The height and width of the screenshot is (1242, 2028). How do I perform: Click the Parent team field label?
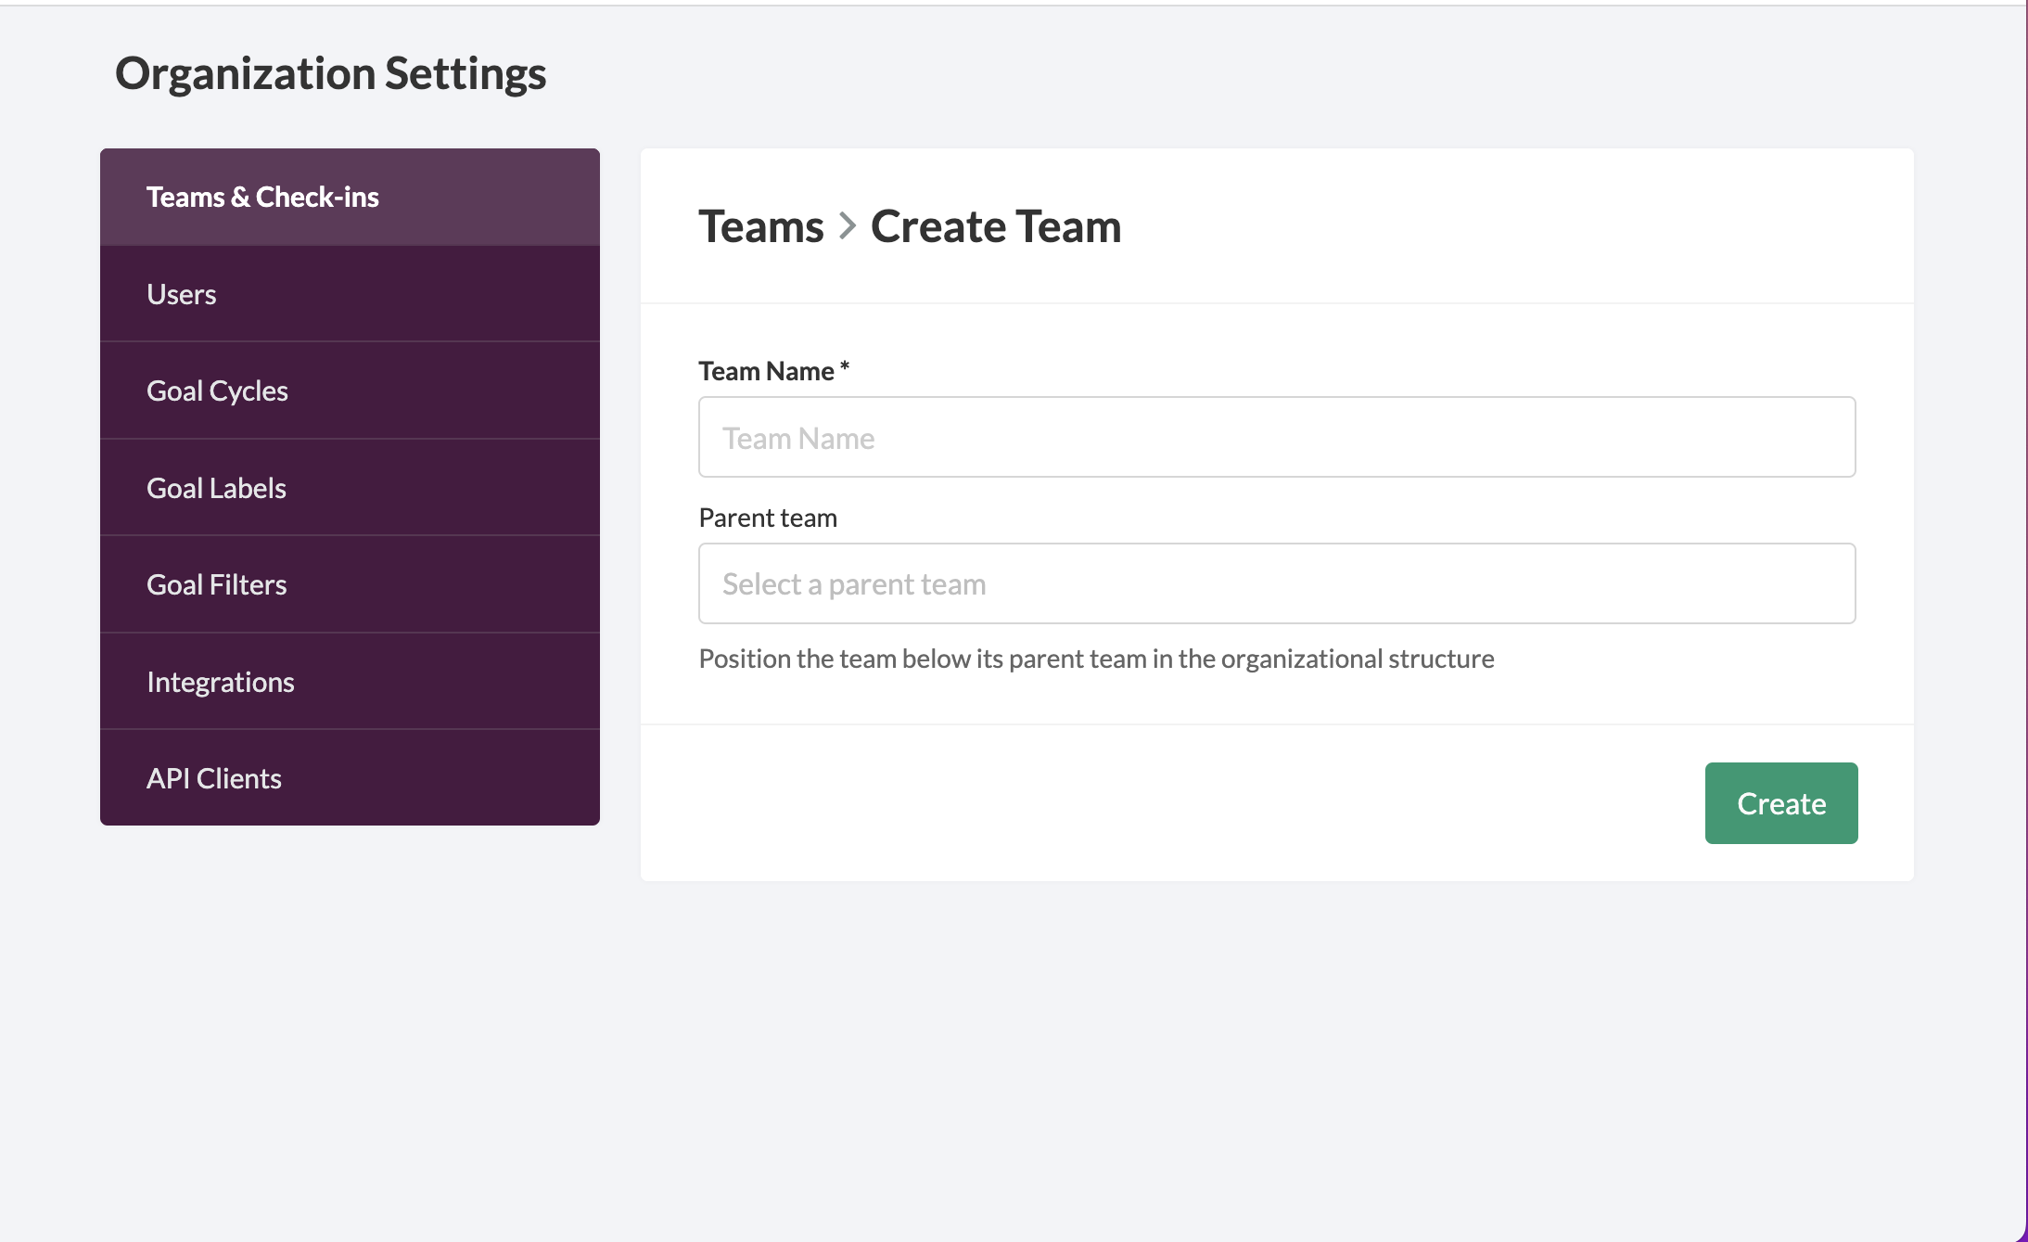click(x=768, y=518)
